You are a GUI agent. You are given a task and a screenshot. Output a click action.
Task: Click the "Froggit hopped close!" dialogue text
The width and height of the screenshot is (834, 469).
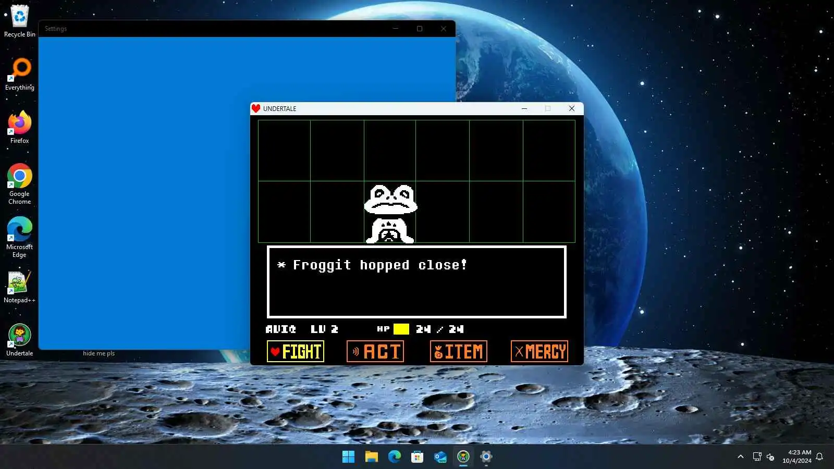(379, 265)
